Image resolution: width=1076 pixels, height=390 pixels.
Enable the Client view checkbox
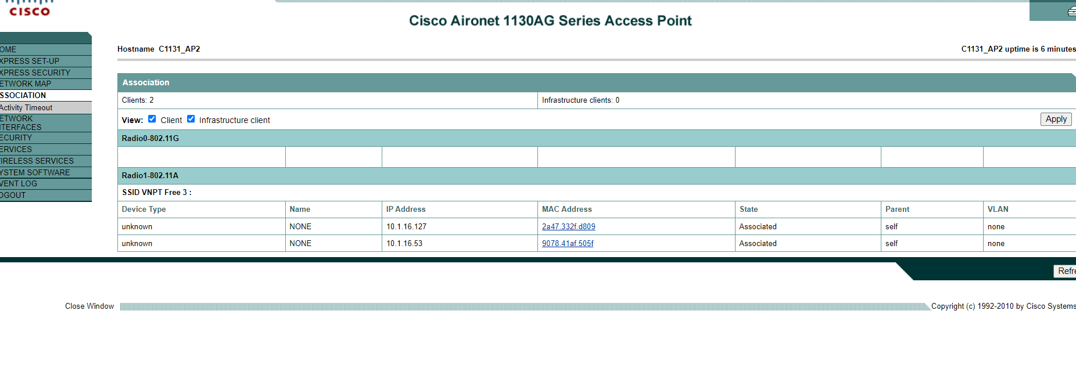click(x=152, y=118)
